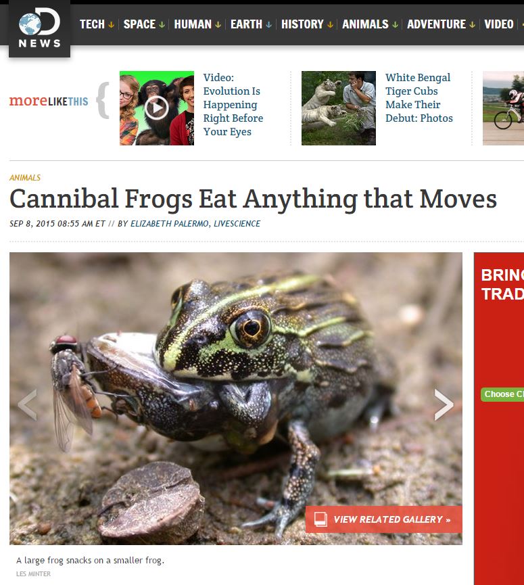Select the Video navigation item
The width and height of the screenshot is (524, 585).
pyautogui.click(x=498, y=24)
